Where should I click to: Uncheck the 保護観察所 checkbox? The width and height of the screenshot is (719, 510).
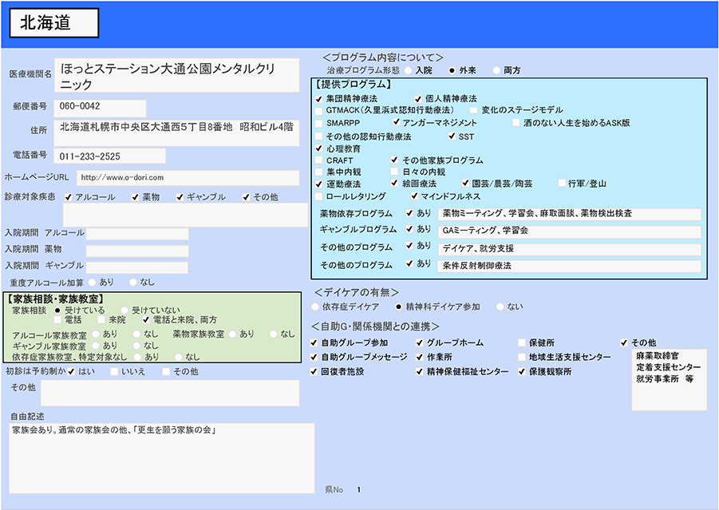[x=522, y=372]
